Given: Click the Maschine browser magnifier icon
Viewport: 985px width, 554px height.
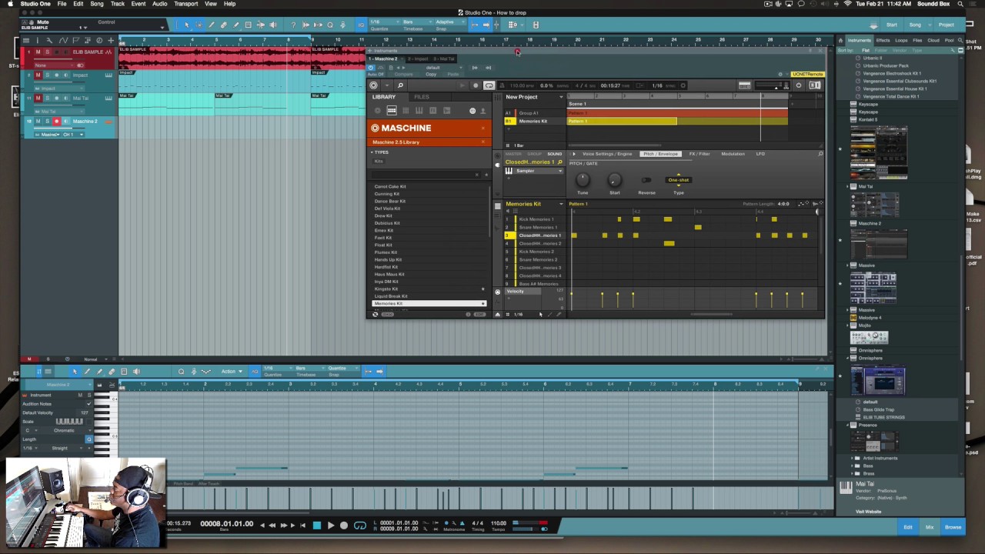Looking at the screenshot, I should coord(400,85).
